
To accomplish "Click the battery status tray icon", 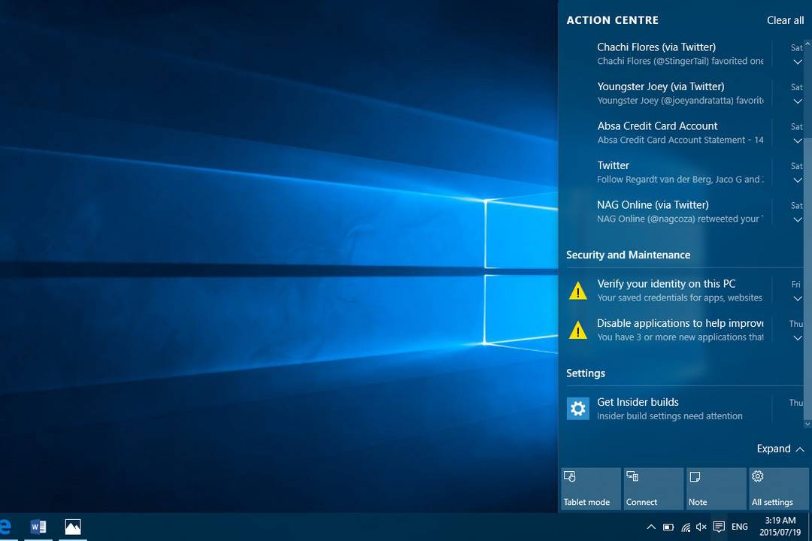I will pyautogui.click(x=668, y=527).
